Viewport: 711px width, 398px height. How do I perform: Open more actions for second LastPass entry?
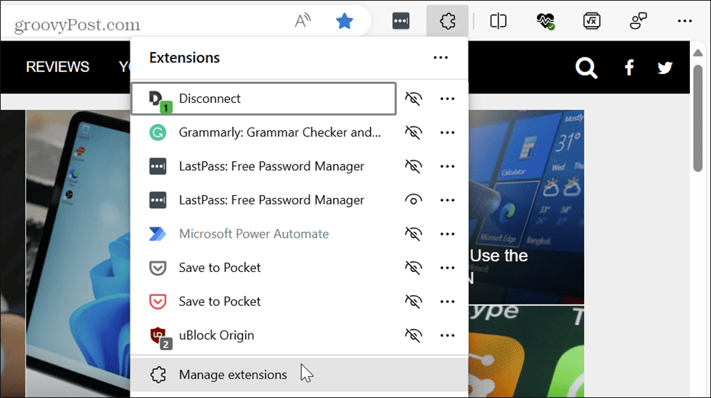[x=448, y=200]
